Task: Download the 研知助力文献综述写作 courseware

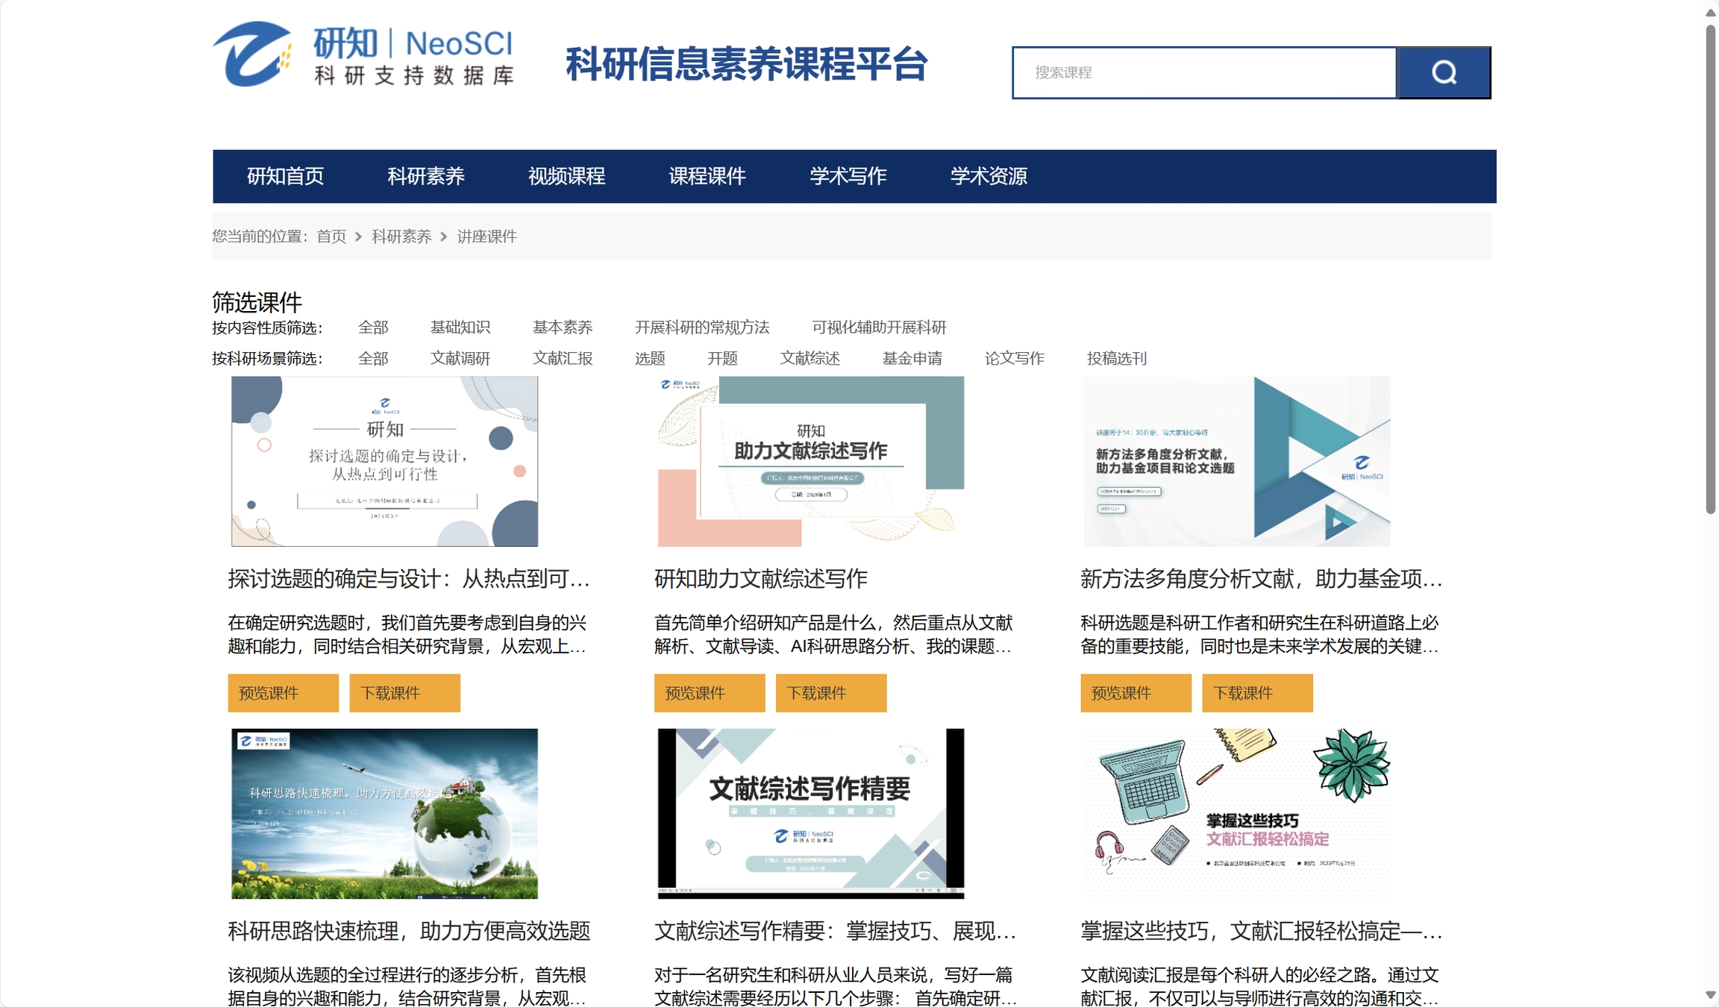Action: coord(830,693)
